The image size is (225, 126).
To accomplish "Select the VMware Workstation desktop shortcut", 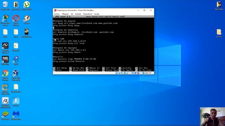I will tap(5, 89).
